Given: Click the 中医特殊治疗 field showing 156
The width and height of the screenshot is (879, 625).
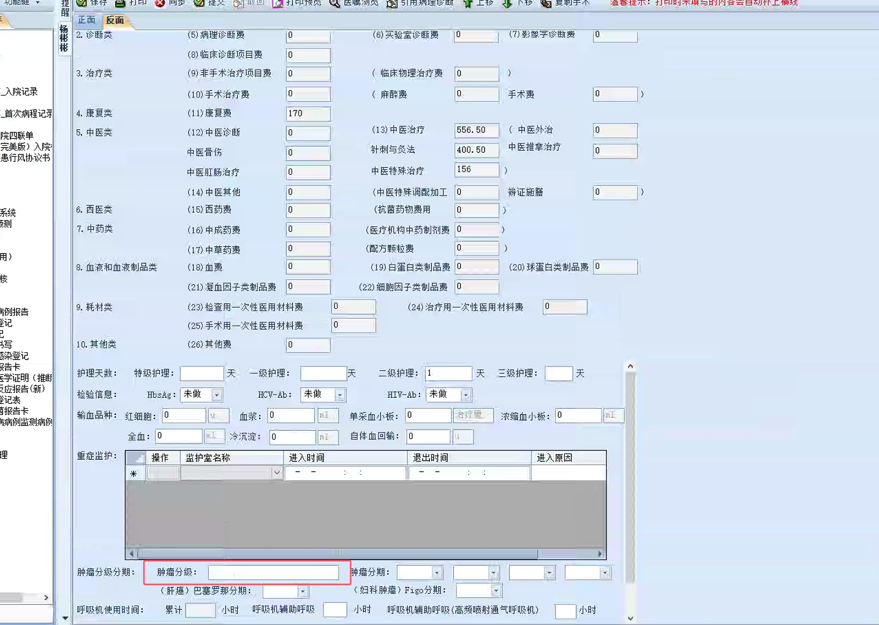Looking at the screenshot, I should [x=477, y=170].
